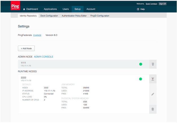Click the Dashboard home icon
Viewport: 177px width, 123px height.
24,9
